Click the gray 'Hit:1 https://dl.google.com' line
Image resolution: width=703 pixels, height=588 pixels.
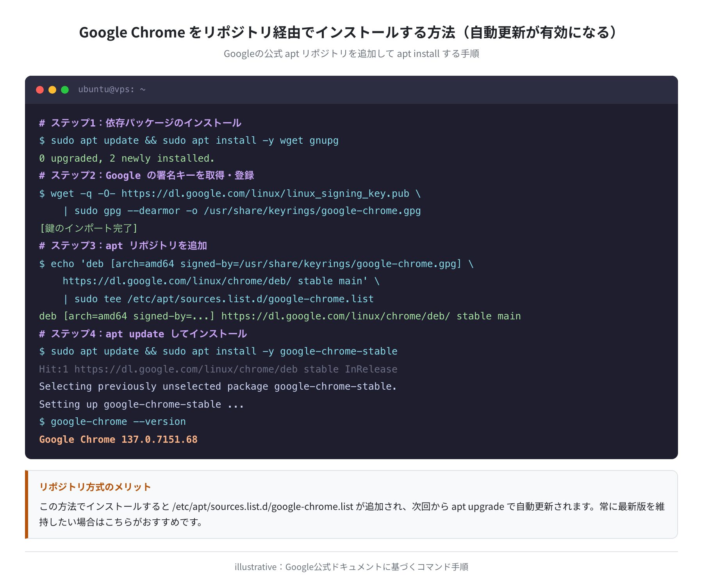[x=218, y=369]
